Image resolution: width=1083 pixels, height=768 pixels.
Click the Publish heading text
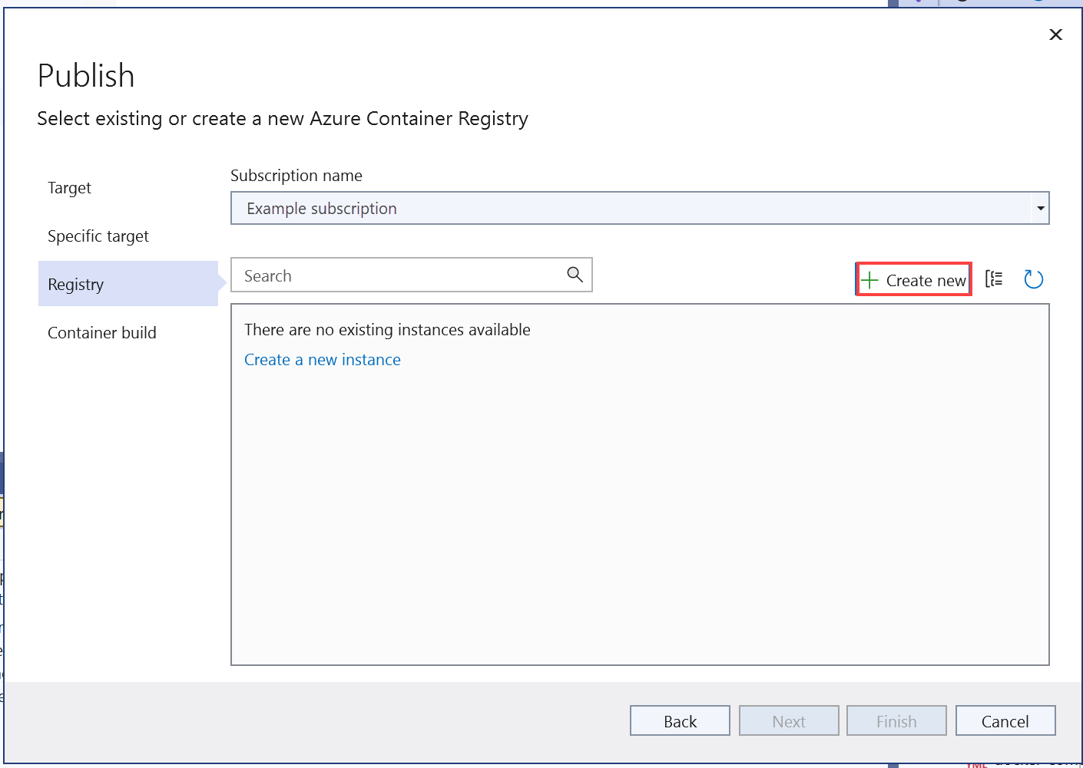coord(85,74)
